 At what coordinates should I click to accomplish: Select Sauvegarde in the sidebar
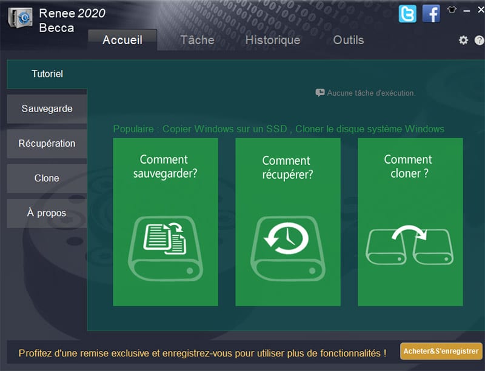47,109
